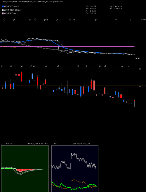Click the <Lows marker label
This screenshot has width=146, height=192.
click(143, 66)
